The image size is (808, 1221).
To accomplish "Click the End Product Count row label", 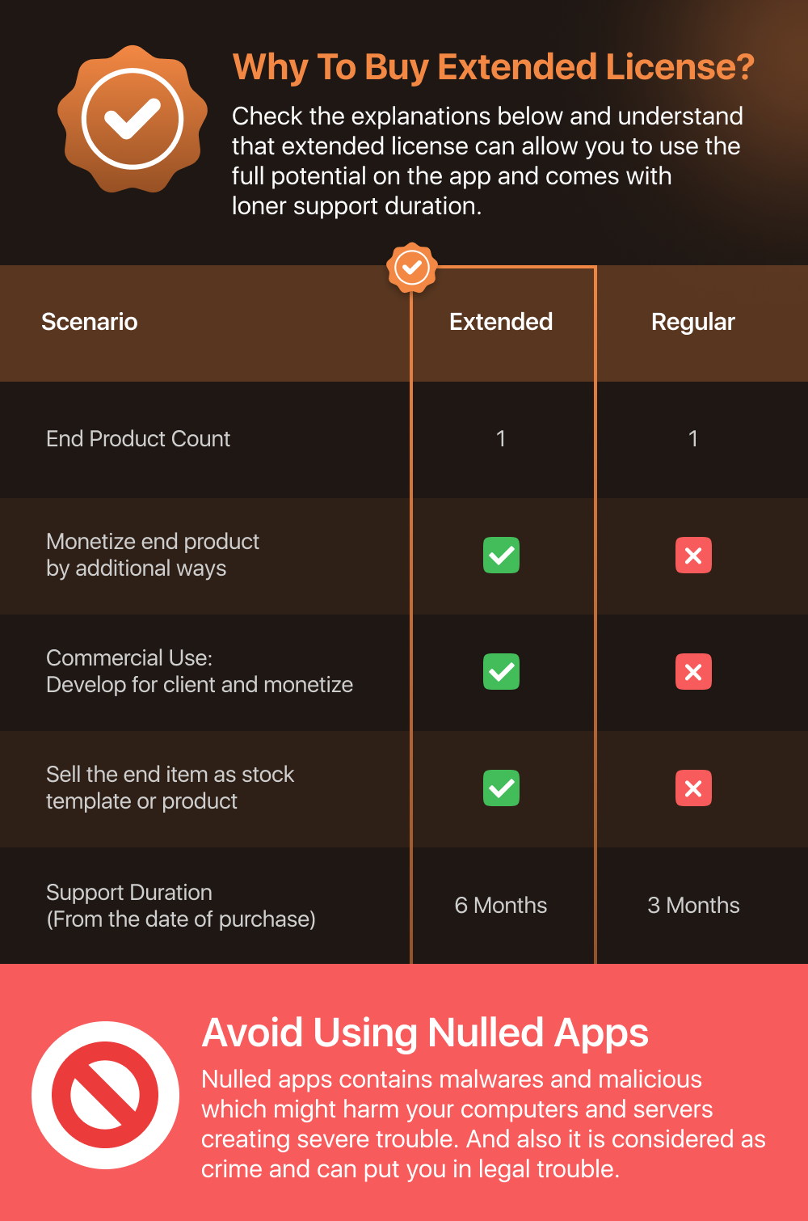I will 138,438.
